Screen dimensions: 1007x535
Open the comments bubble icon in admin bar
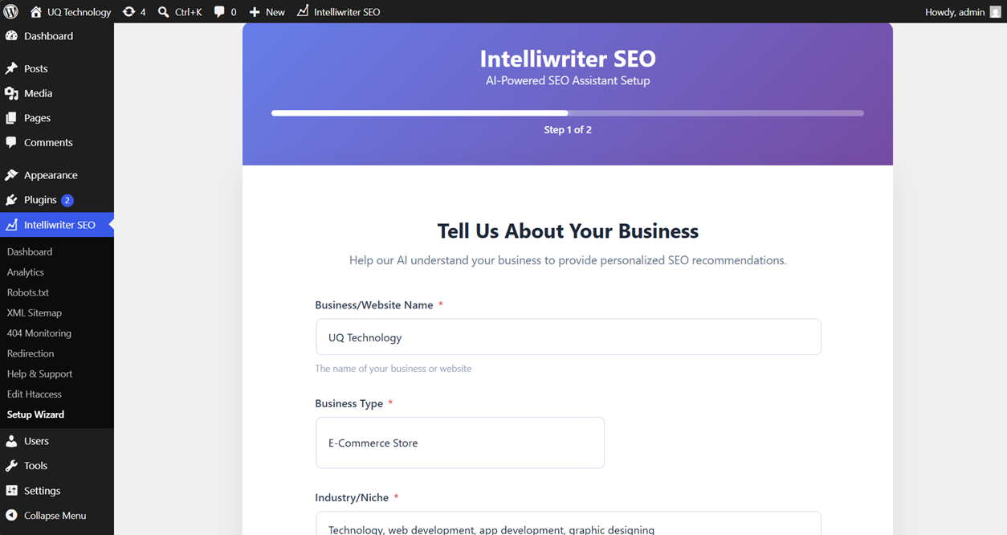[x=219, y=12]
